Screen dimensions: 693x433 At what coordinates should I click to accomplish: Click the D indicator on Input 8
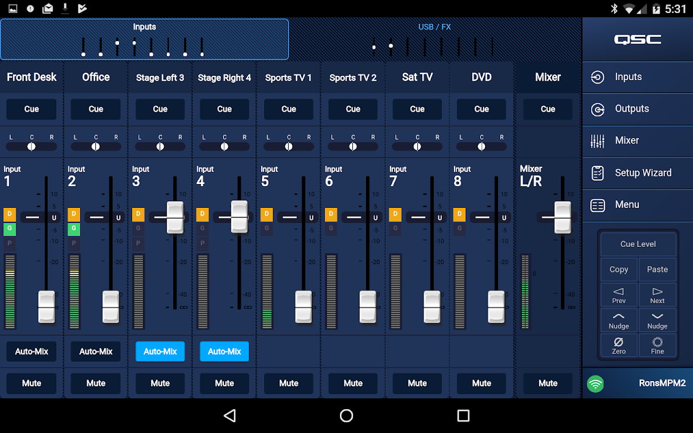pyautogui.click(x=460, y=214)
